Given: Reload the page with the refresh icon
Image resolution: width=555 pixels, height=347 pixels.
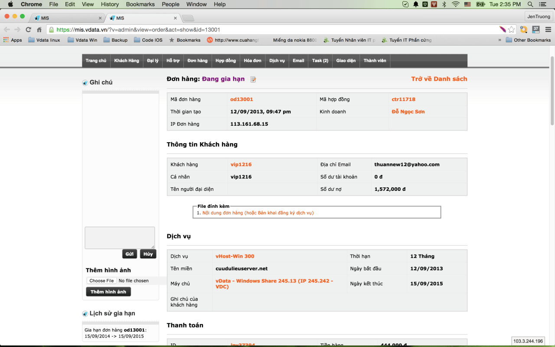Looking at the screenshot, I should click(28, 29).
